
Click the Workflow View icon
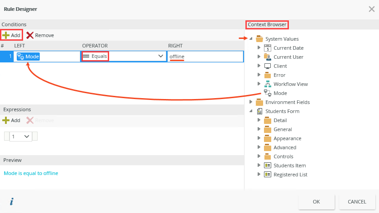point(267,84)
